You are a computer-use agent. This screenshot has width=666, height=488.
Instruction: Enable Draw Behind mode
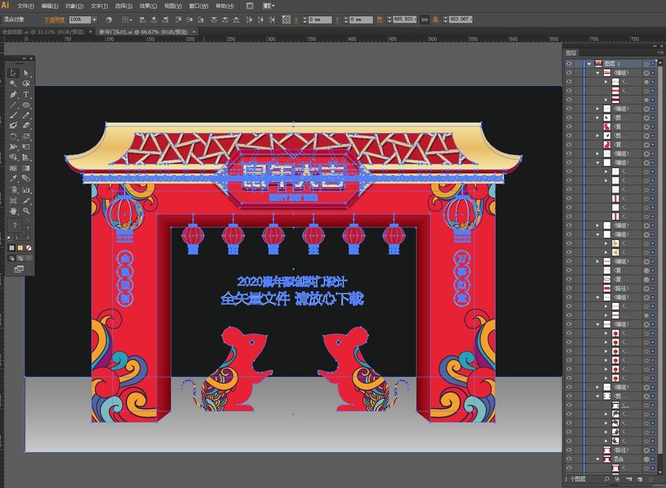pyautogui.click(x=21, y=258)
